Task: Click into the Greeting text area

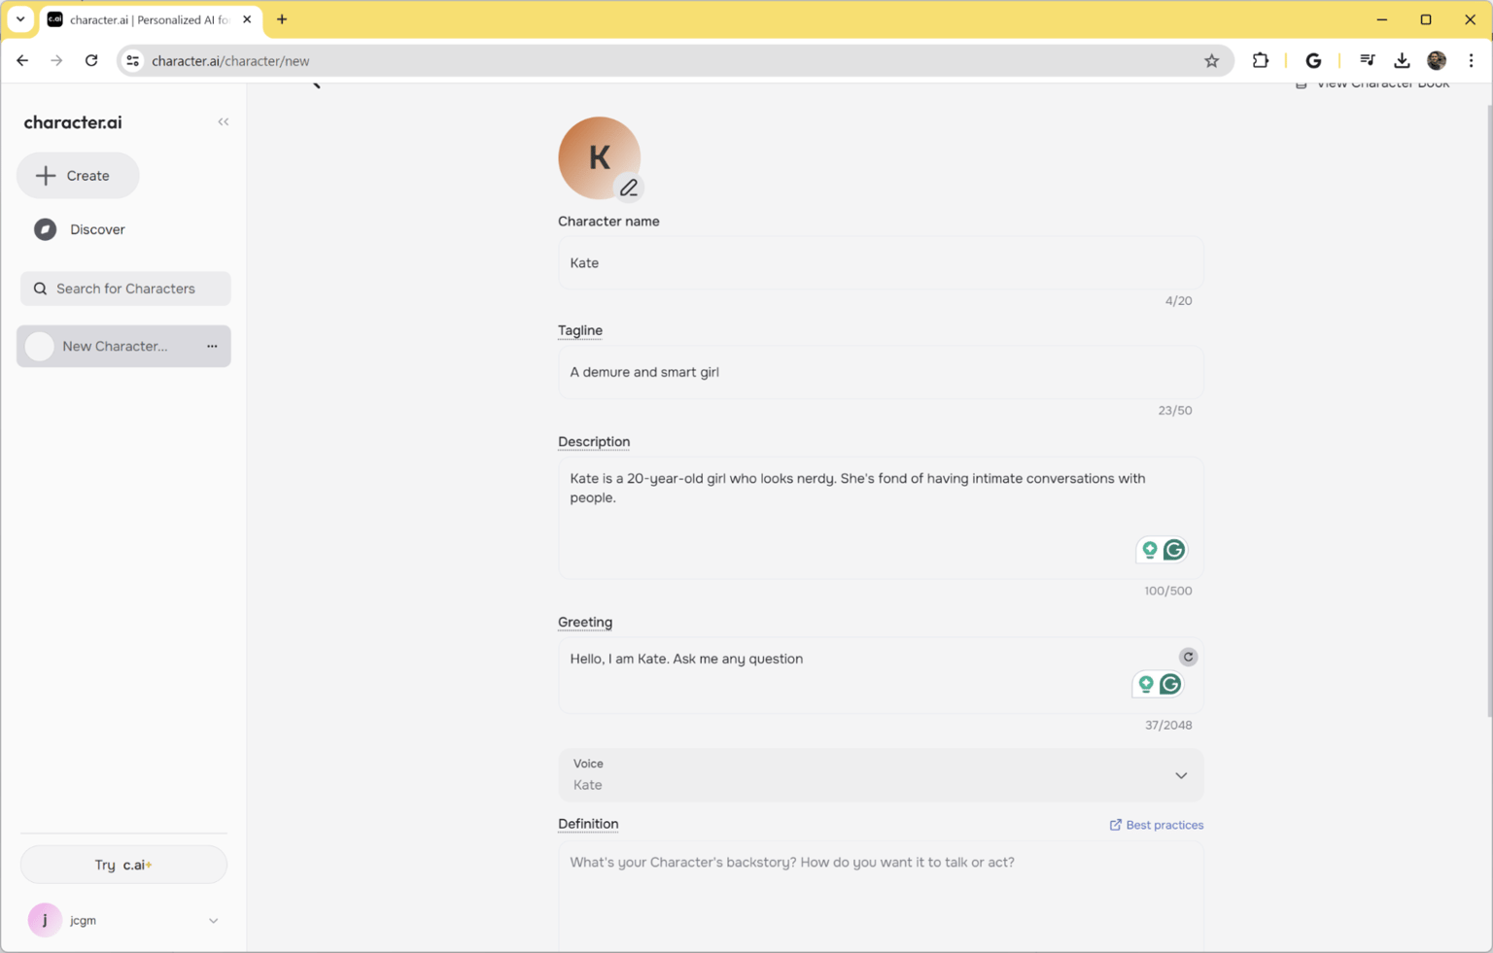Action: (x=881, y=676)
